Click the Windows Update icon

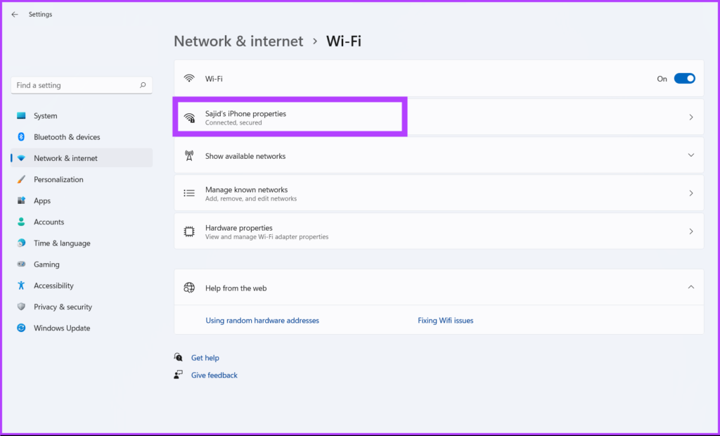pyautogui.click(x=21, y=328)
